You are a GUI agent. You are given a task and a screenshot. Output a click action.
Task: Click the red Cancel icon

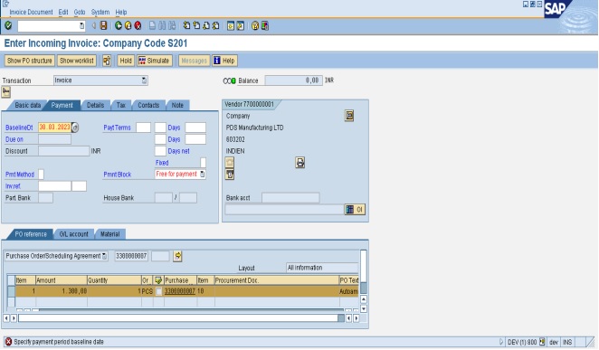(138, 25)
